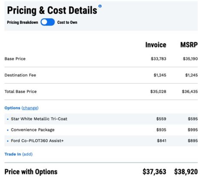Select Star White Metallic Tri-Coat option
The image size is (202, 179).
click(39, 119)
